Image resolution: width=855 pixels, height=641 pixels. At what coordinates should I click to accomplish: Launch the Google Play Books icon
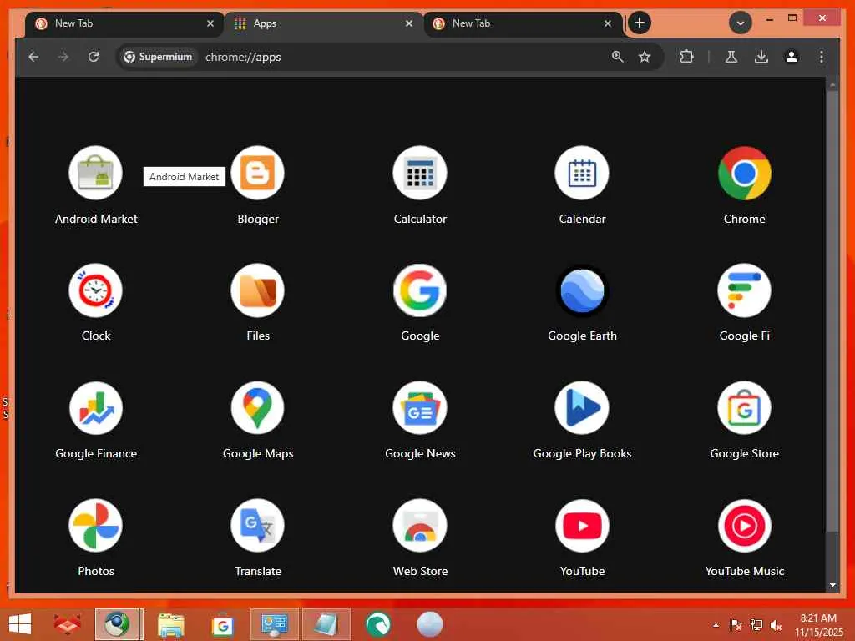tap(582, 407)
